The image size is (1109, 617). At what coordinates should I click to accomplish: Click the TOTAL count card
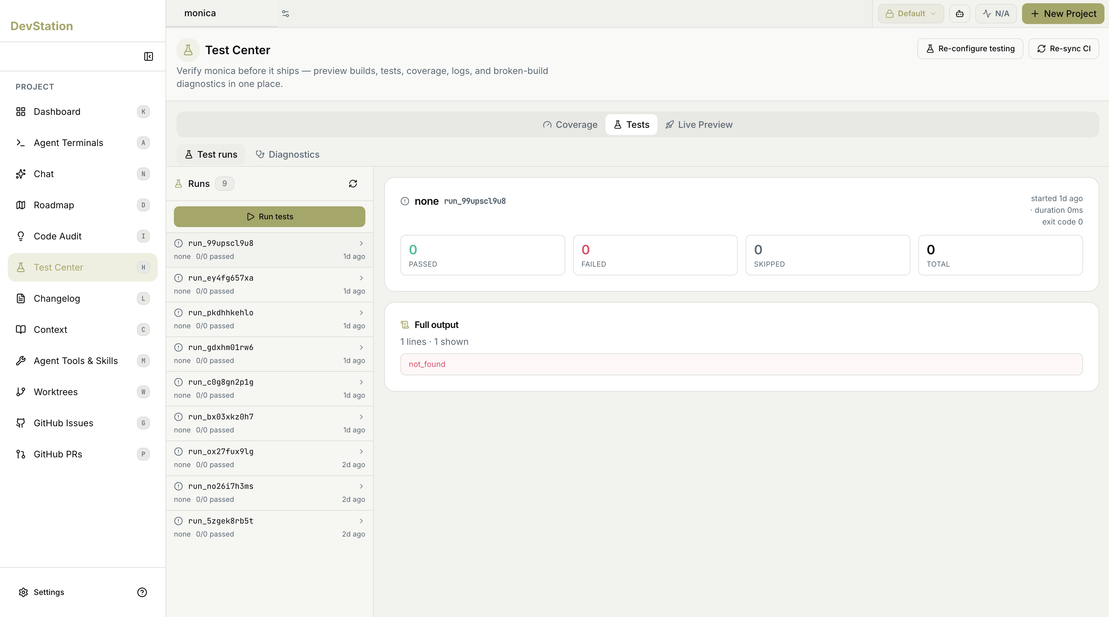coord(1001,255)
